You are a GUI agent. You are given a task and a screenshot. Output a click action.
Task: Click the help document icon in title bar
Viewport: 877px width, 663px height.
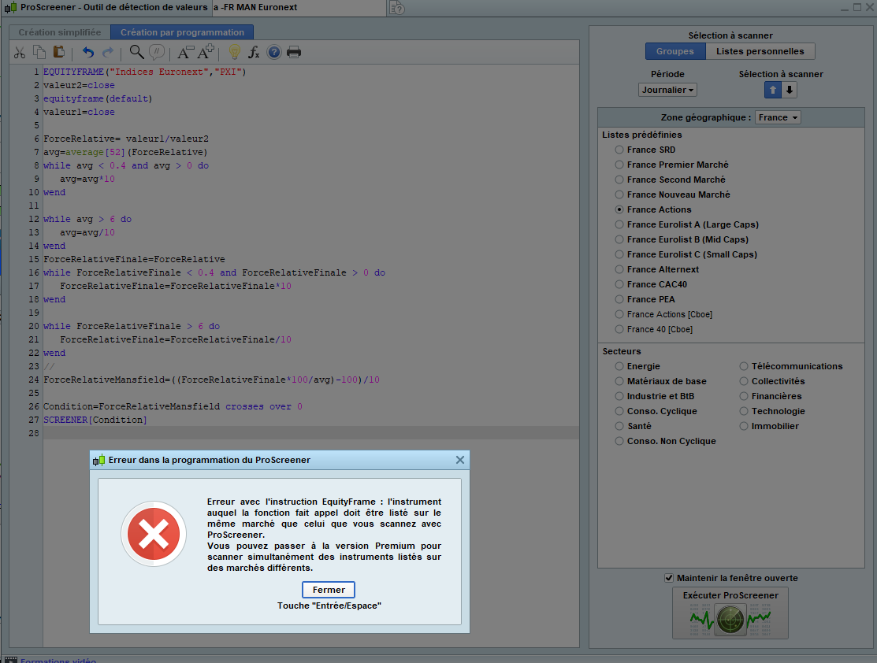396,8
